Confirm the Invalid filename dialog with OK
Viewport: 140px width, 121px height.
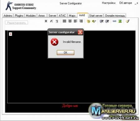point(65,52)
